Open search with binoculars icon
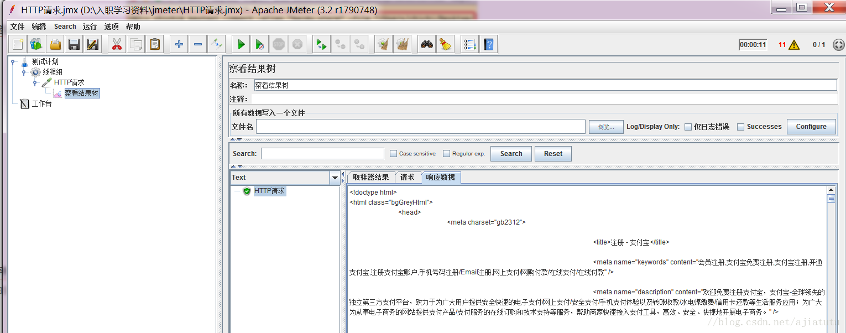 (x=426, y=44)
